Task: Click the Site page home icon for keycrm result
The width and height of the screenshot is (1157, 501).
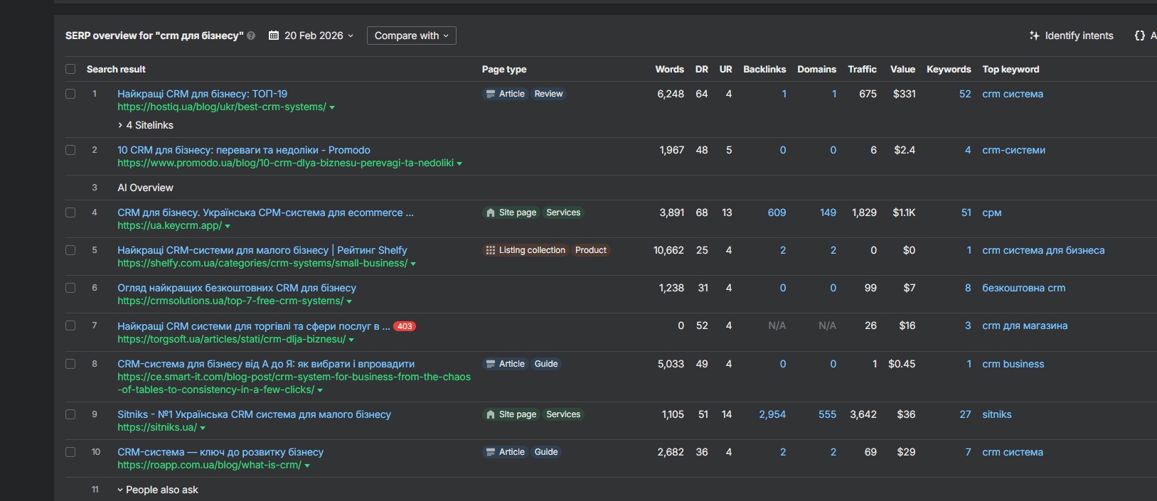Action: (491, 212)
